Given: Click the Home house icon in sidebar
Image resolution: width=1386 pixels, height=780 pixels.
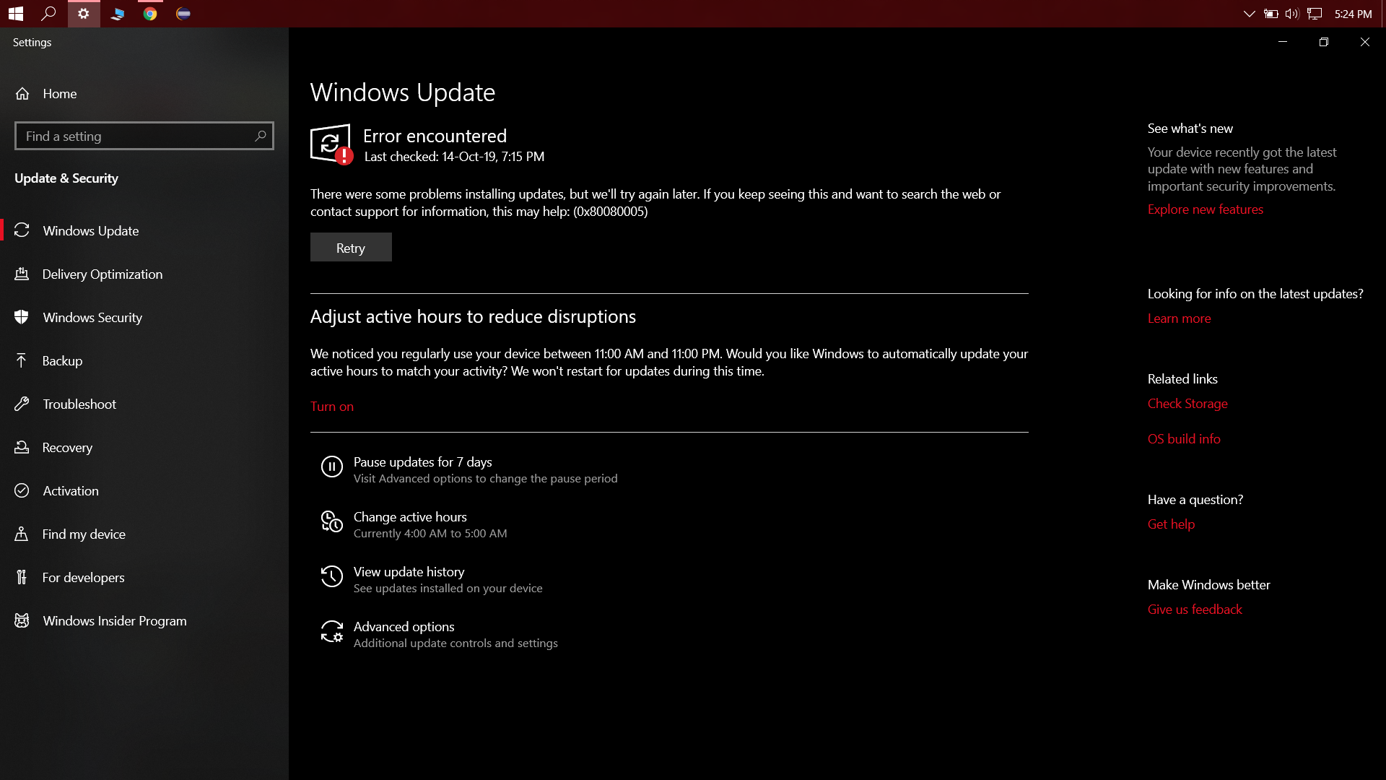Looking at the screenshot, I should 22,94.
